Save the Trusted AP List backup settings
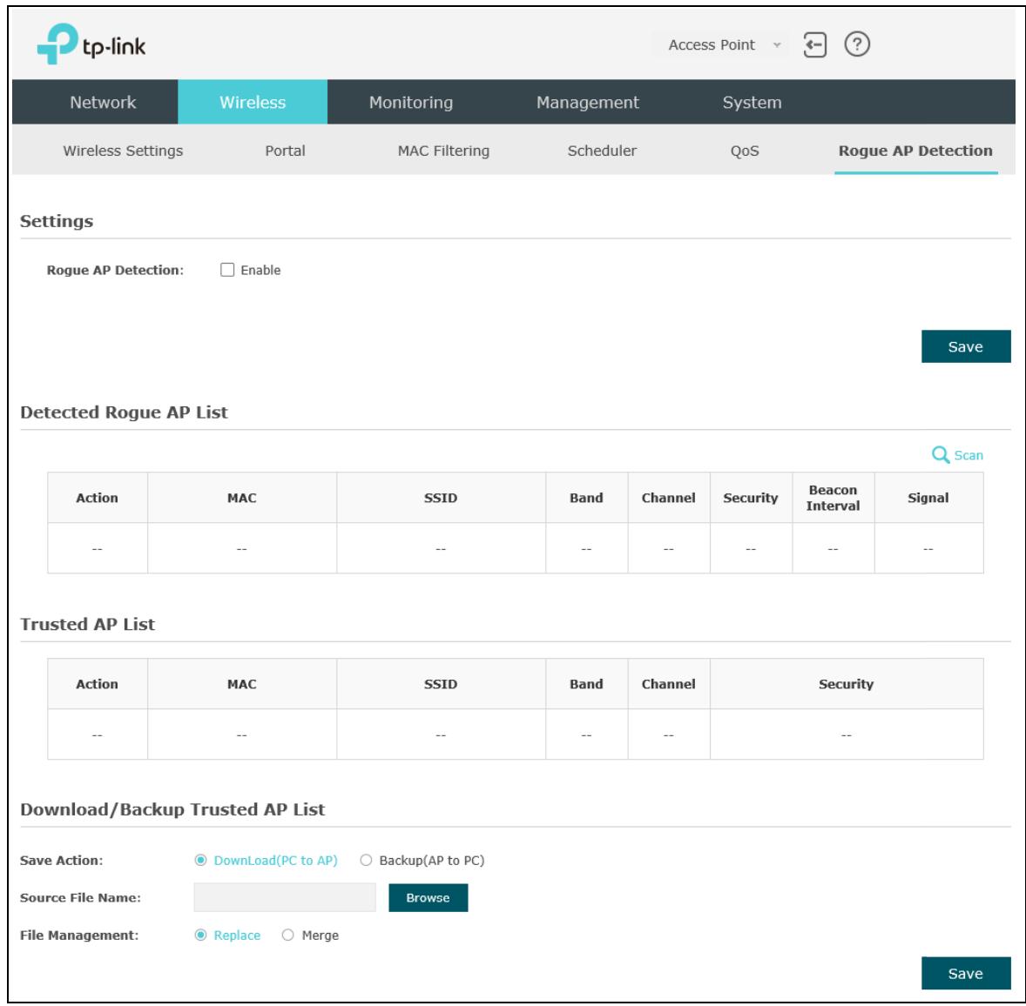 (966, 973)
